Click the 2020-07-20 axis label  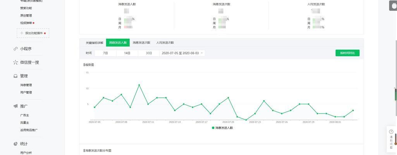pos(228,122)
